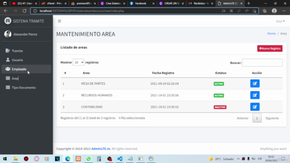Open the Empleado sidebar item
This screenshot has width=290, height=163.
point(26,69)
